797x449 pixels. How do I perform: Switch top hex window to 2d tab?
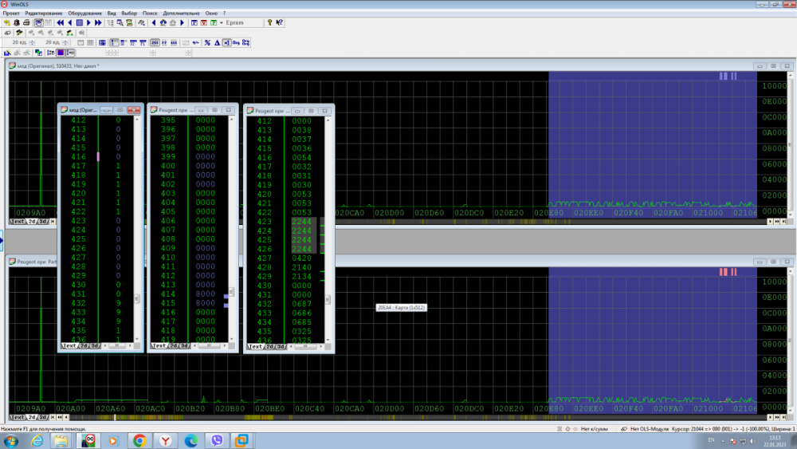click(32, 222)
